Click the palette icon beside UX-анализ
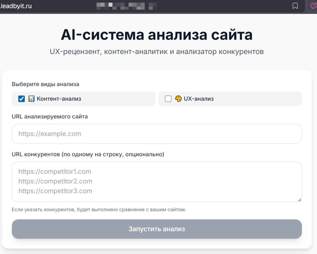 [178, 99]
